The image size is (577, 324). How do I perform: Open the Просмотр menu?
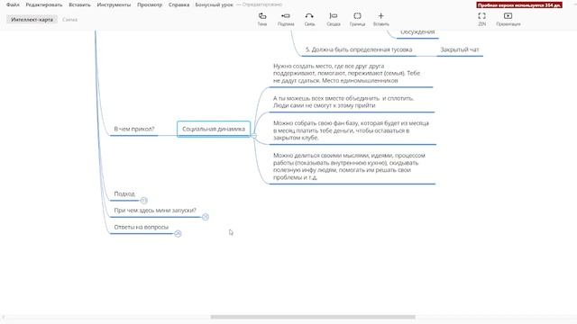tap(150, 4)
